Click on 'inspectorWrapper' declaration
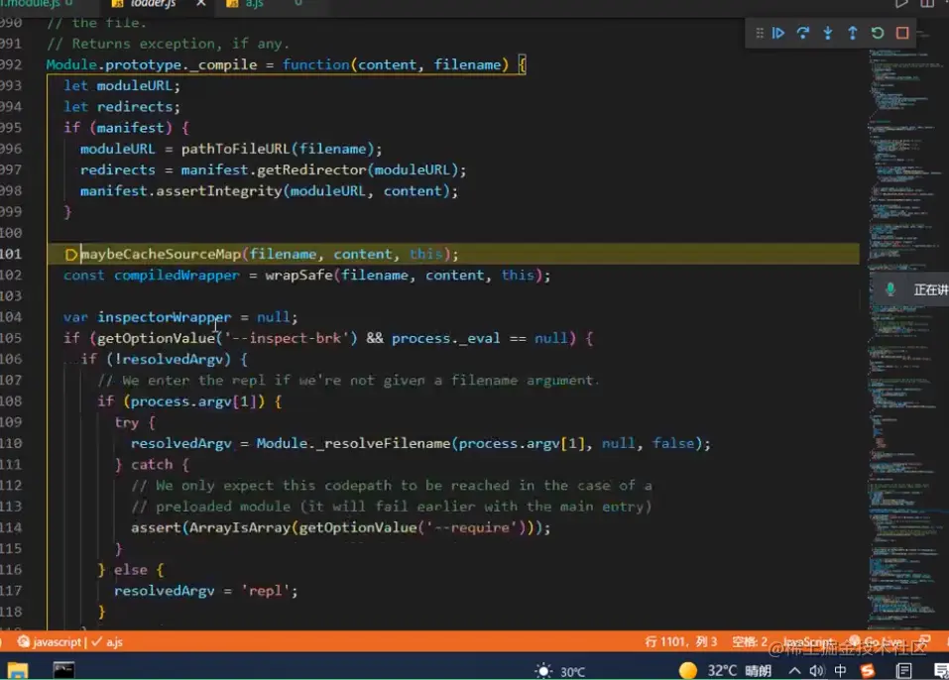This screenshot has width=949, height=680. (164, 317)
